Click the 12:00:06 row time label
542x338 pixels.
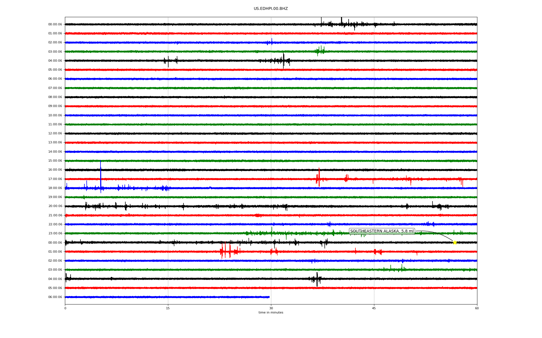(55, 134)
